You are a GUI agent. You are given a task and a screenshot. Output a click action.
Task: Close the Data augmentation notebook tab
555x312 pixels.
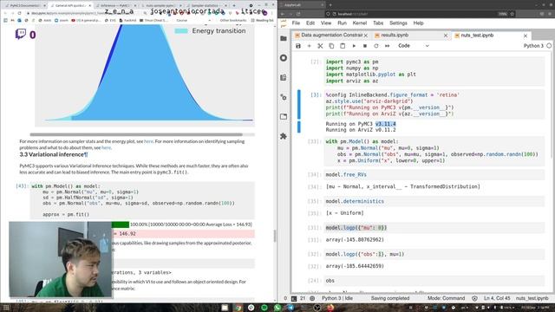(x=366, y=36)
